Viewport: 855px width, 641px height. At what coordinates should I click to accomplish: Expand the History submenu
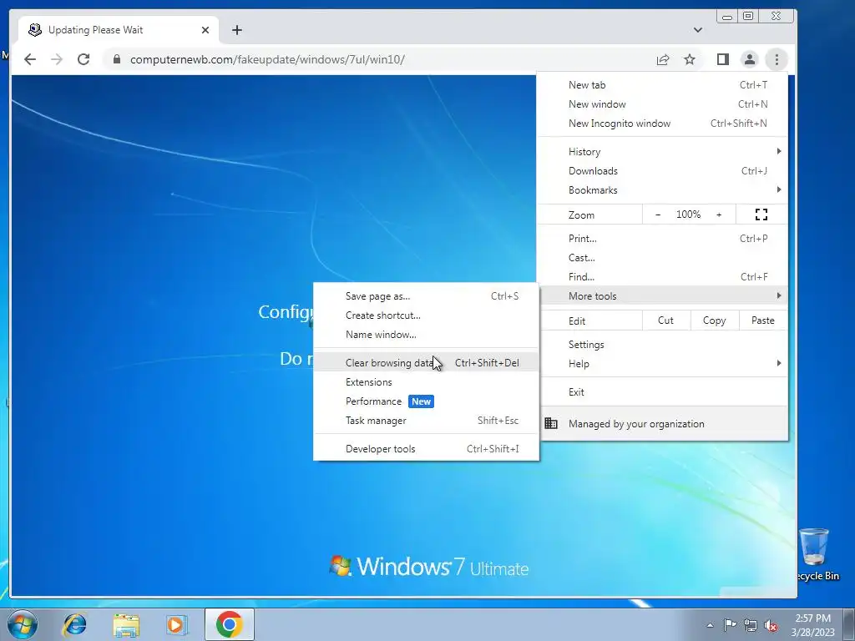(662, 152)
